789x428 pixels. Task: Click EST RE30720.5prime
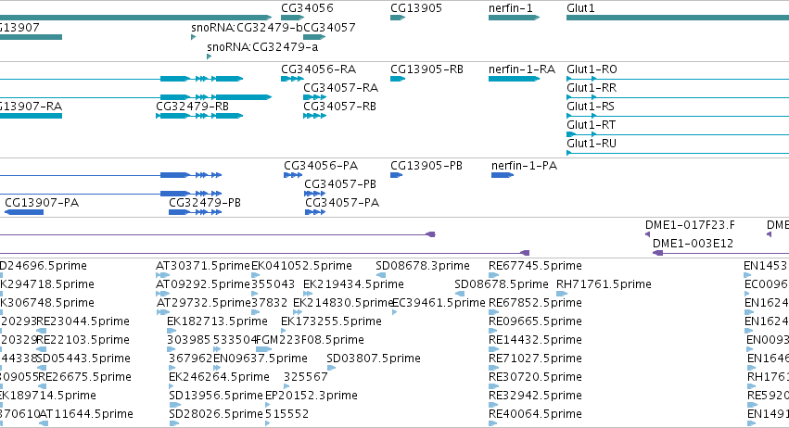535,378
